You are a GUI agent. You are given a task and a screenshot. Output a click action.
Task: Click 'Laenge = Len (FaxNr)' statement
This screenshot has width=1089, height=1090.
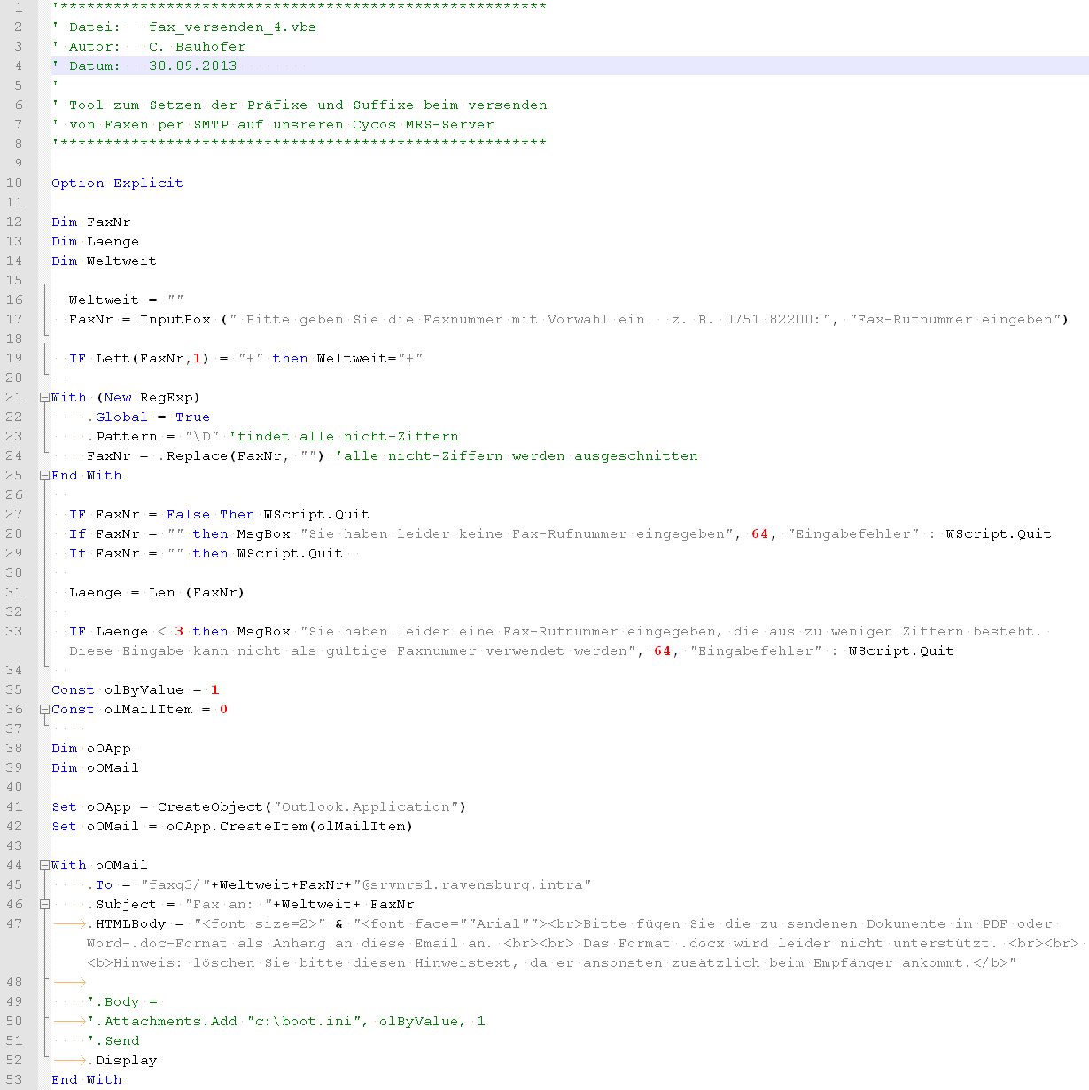click(156, 593)
